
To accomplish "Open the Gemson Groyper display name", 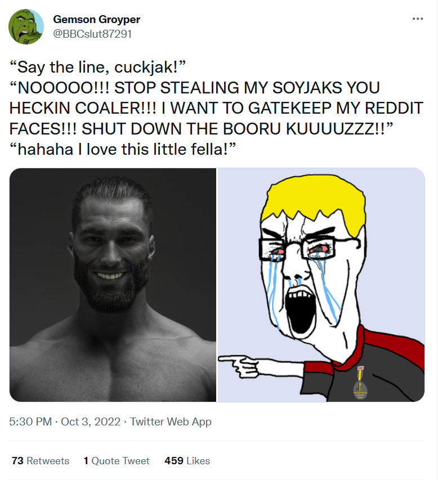I will click(96, 20).
